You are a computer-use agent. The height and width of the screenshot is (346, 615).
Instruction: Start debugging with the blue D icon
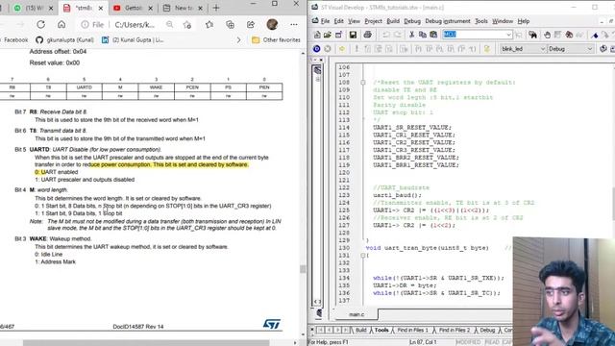click(x=316, y=49)
